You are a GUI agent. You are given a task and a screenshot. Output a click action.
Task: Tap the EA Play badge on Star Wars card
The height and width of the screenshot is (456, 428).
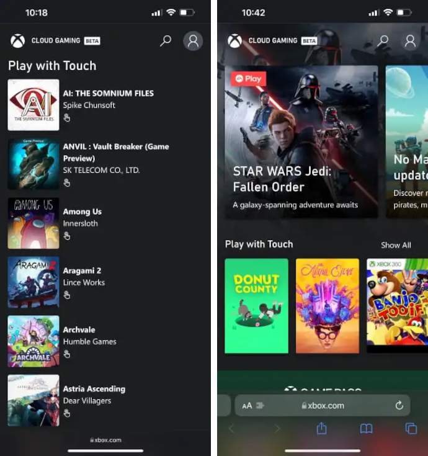click(248, 79)
